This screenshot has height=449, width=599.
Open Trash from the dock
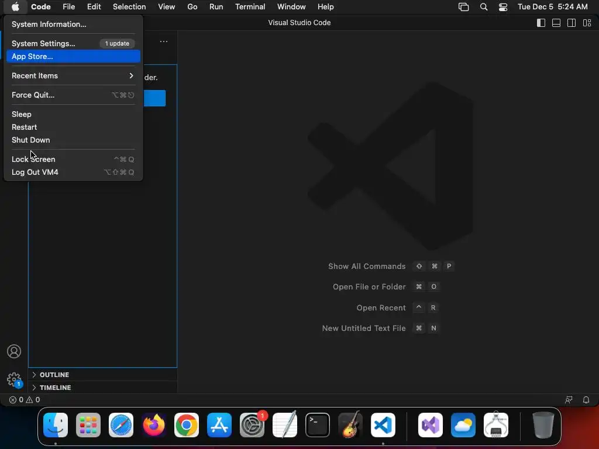[x=543, y=425]
